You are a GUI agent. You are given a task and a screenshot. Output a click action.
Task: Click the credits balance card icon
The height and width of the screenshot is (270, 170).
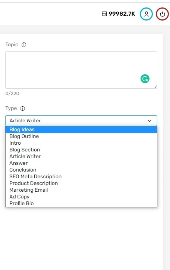click(x=104, y=14)
